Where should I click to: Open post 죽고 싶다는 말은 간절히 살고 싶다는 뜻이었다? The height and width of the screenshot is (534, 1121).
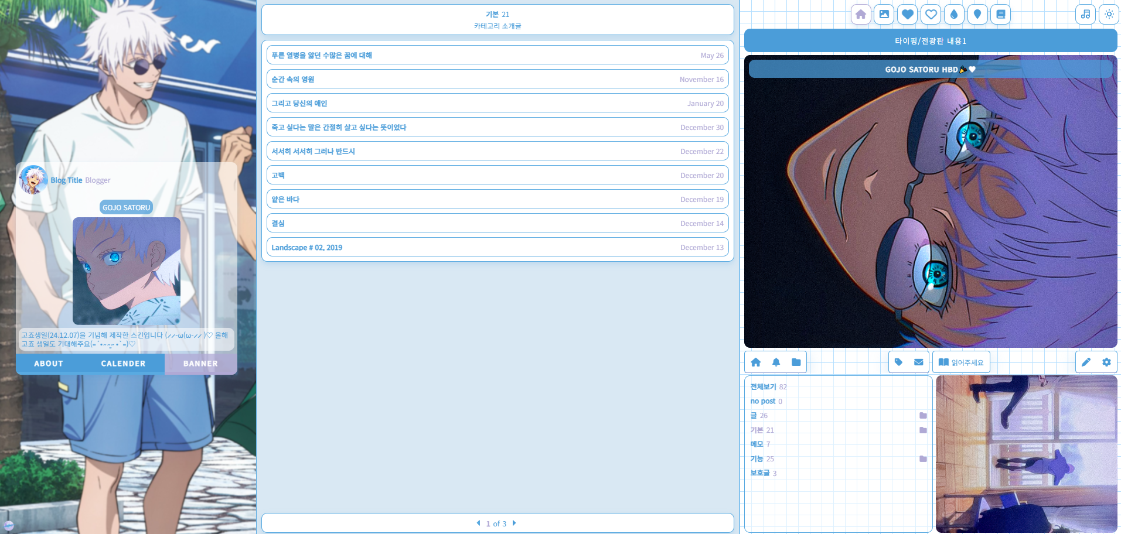[x=498, y=127]
